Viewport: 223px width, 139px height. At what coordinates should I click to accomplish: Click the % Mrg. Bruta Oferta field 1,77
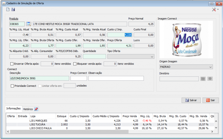[43, 46]
